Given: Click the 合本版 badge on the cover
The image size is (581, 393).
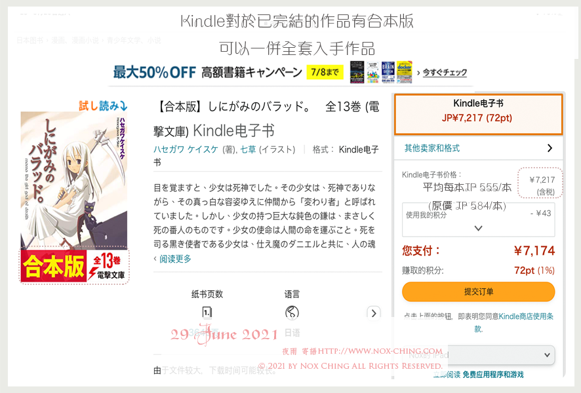Looking at the screenshot, I should click(53, 266).
